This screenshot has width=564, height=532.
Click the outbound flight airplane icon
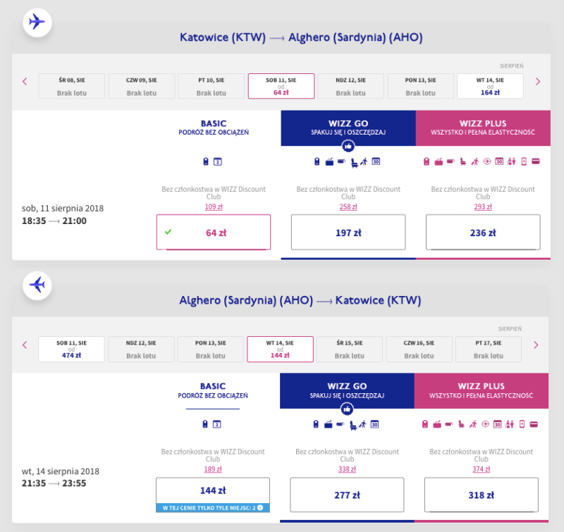click(37, 23)
